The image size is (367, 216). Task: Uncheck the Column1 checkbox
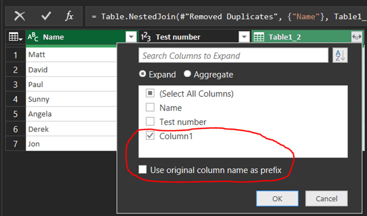click(150, 136)
